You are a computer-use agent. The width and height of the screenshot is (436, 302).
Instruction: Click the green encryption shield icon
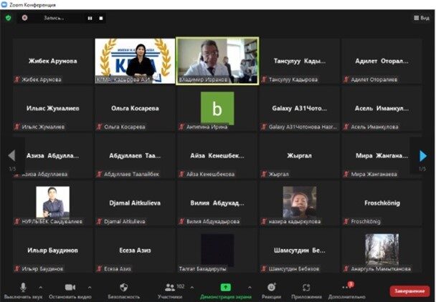(9, 17)
